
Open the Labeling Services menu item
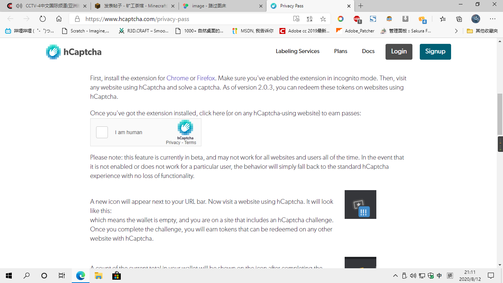coord(298,51)
